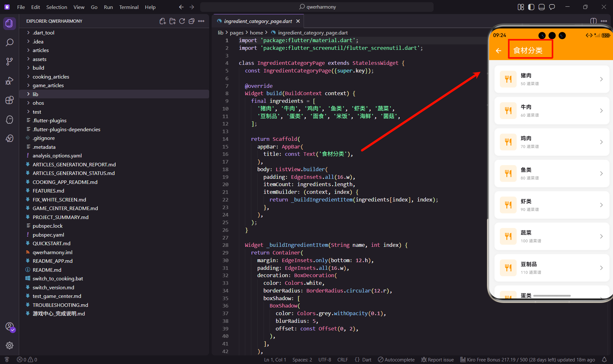Screen dimensions: 613x364
Task: Select the ingredient_category_page.dart tab
Action: [x=258, y=21]
